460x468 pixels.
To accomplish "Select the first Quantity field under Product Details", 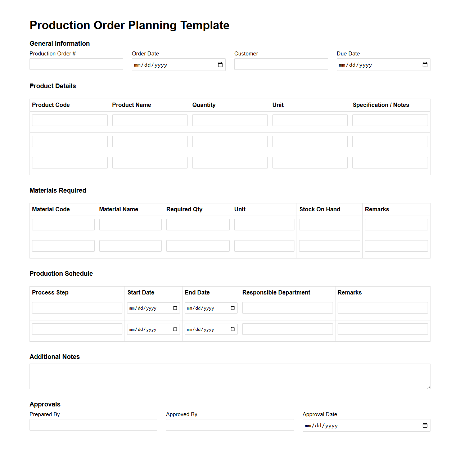I will 230,120.
